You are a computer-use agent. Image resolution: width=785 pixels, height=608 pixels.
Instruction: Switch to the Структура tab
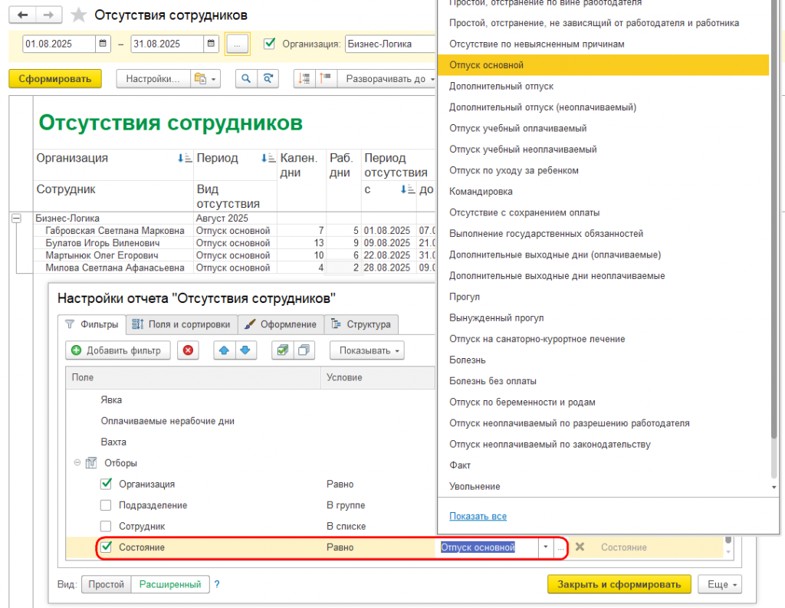[x=361, y=324]
